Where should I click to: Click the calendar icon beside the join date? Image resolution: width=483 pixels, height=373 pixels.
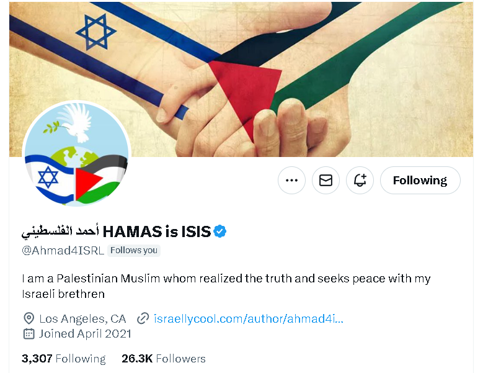point(29,334)
